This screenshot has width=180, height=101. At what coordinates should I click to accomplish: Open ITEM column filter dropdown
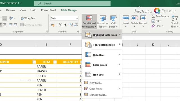coord(55,62)
